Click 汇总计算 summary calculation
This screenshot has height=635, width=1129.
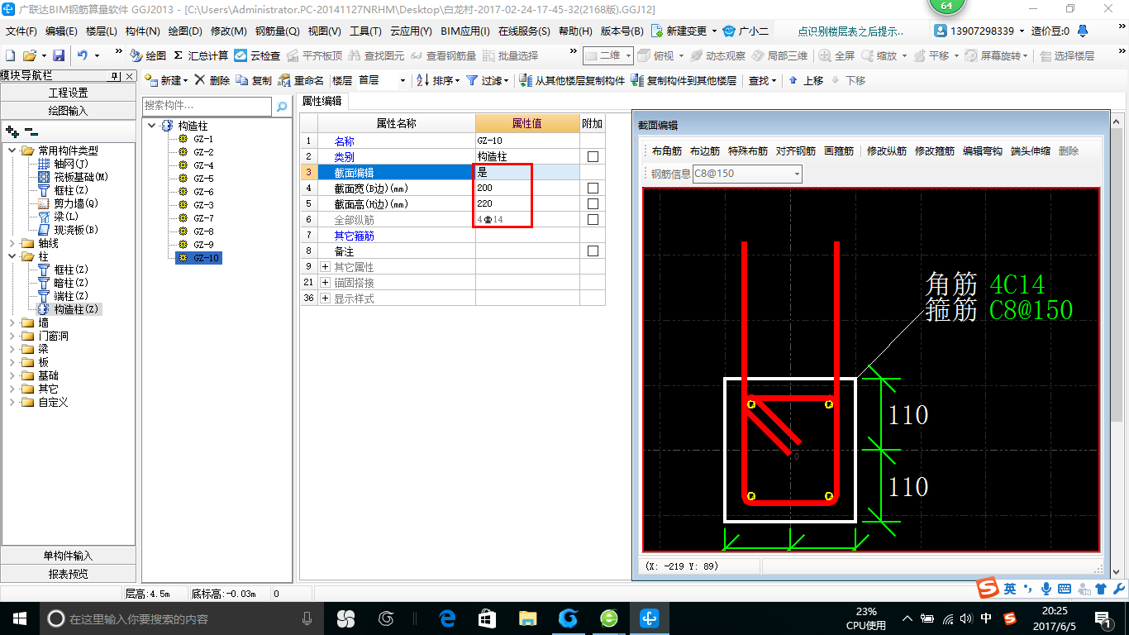click(x=201, y=55)
